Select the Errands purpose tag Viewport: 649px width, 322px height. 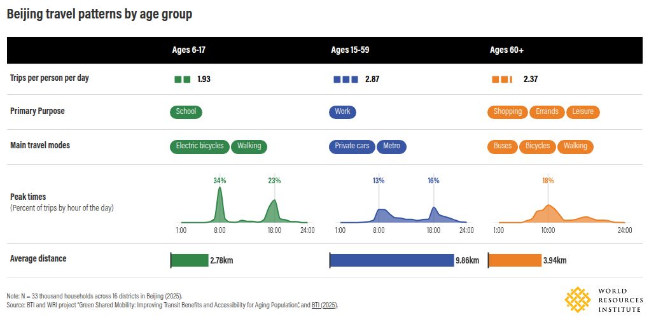pyautogui.click(x=547, y=112)
